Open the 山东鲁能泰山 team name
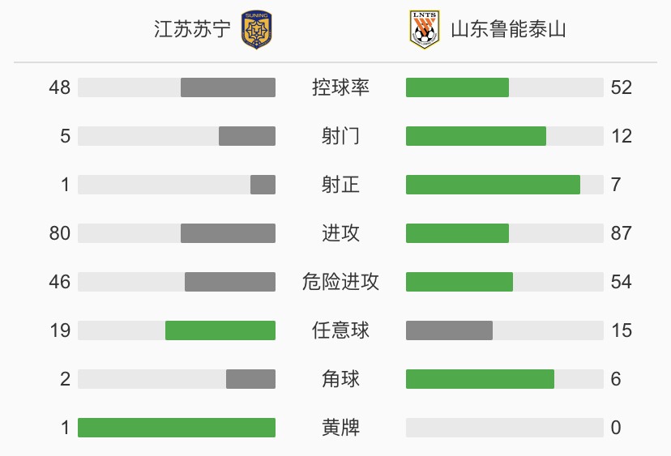This screenshot has height=456, width=671. (508, 29)
